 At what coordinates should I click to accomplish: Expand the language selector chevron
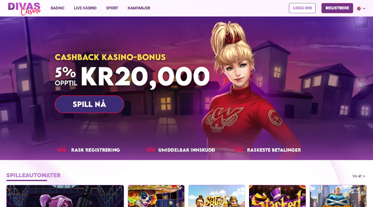364,9
